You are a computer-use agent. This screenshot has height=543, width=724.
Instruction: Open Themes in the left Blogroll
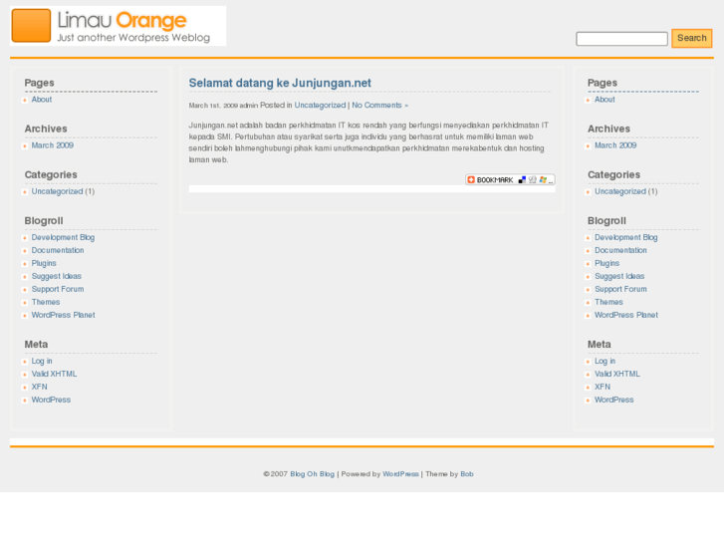coord(46,302)
